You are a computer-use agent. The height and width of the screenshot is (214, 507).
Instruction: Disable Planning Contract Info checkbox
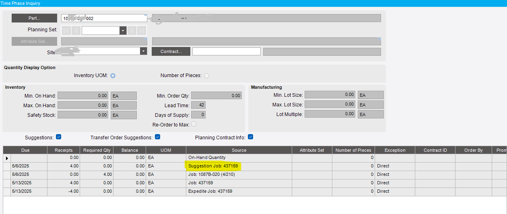click(x=251, y=137)
